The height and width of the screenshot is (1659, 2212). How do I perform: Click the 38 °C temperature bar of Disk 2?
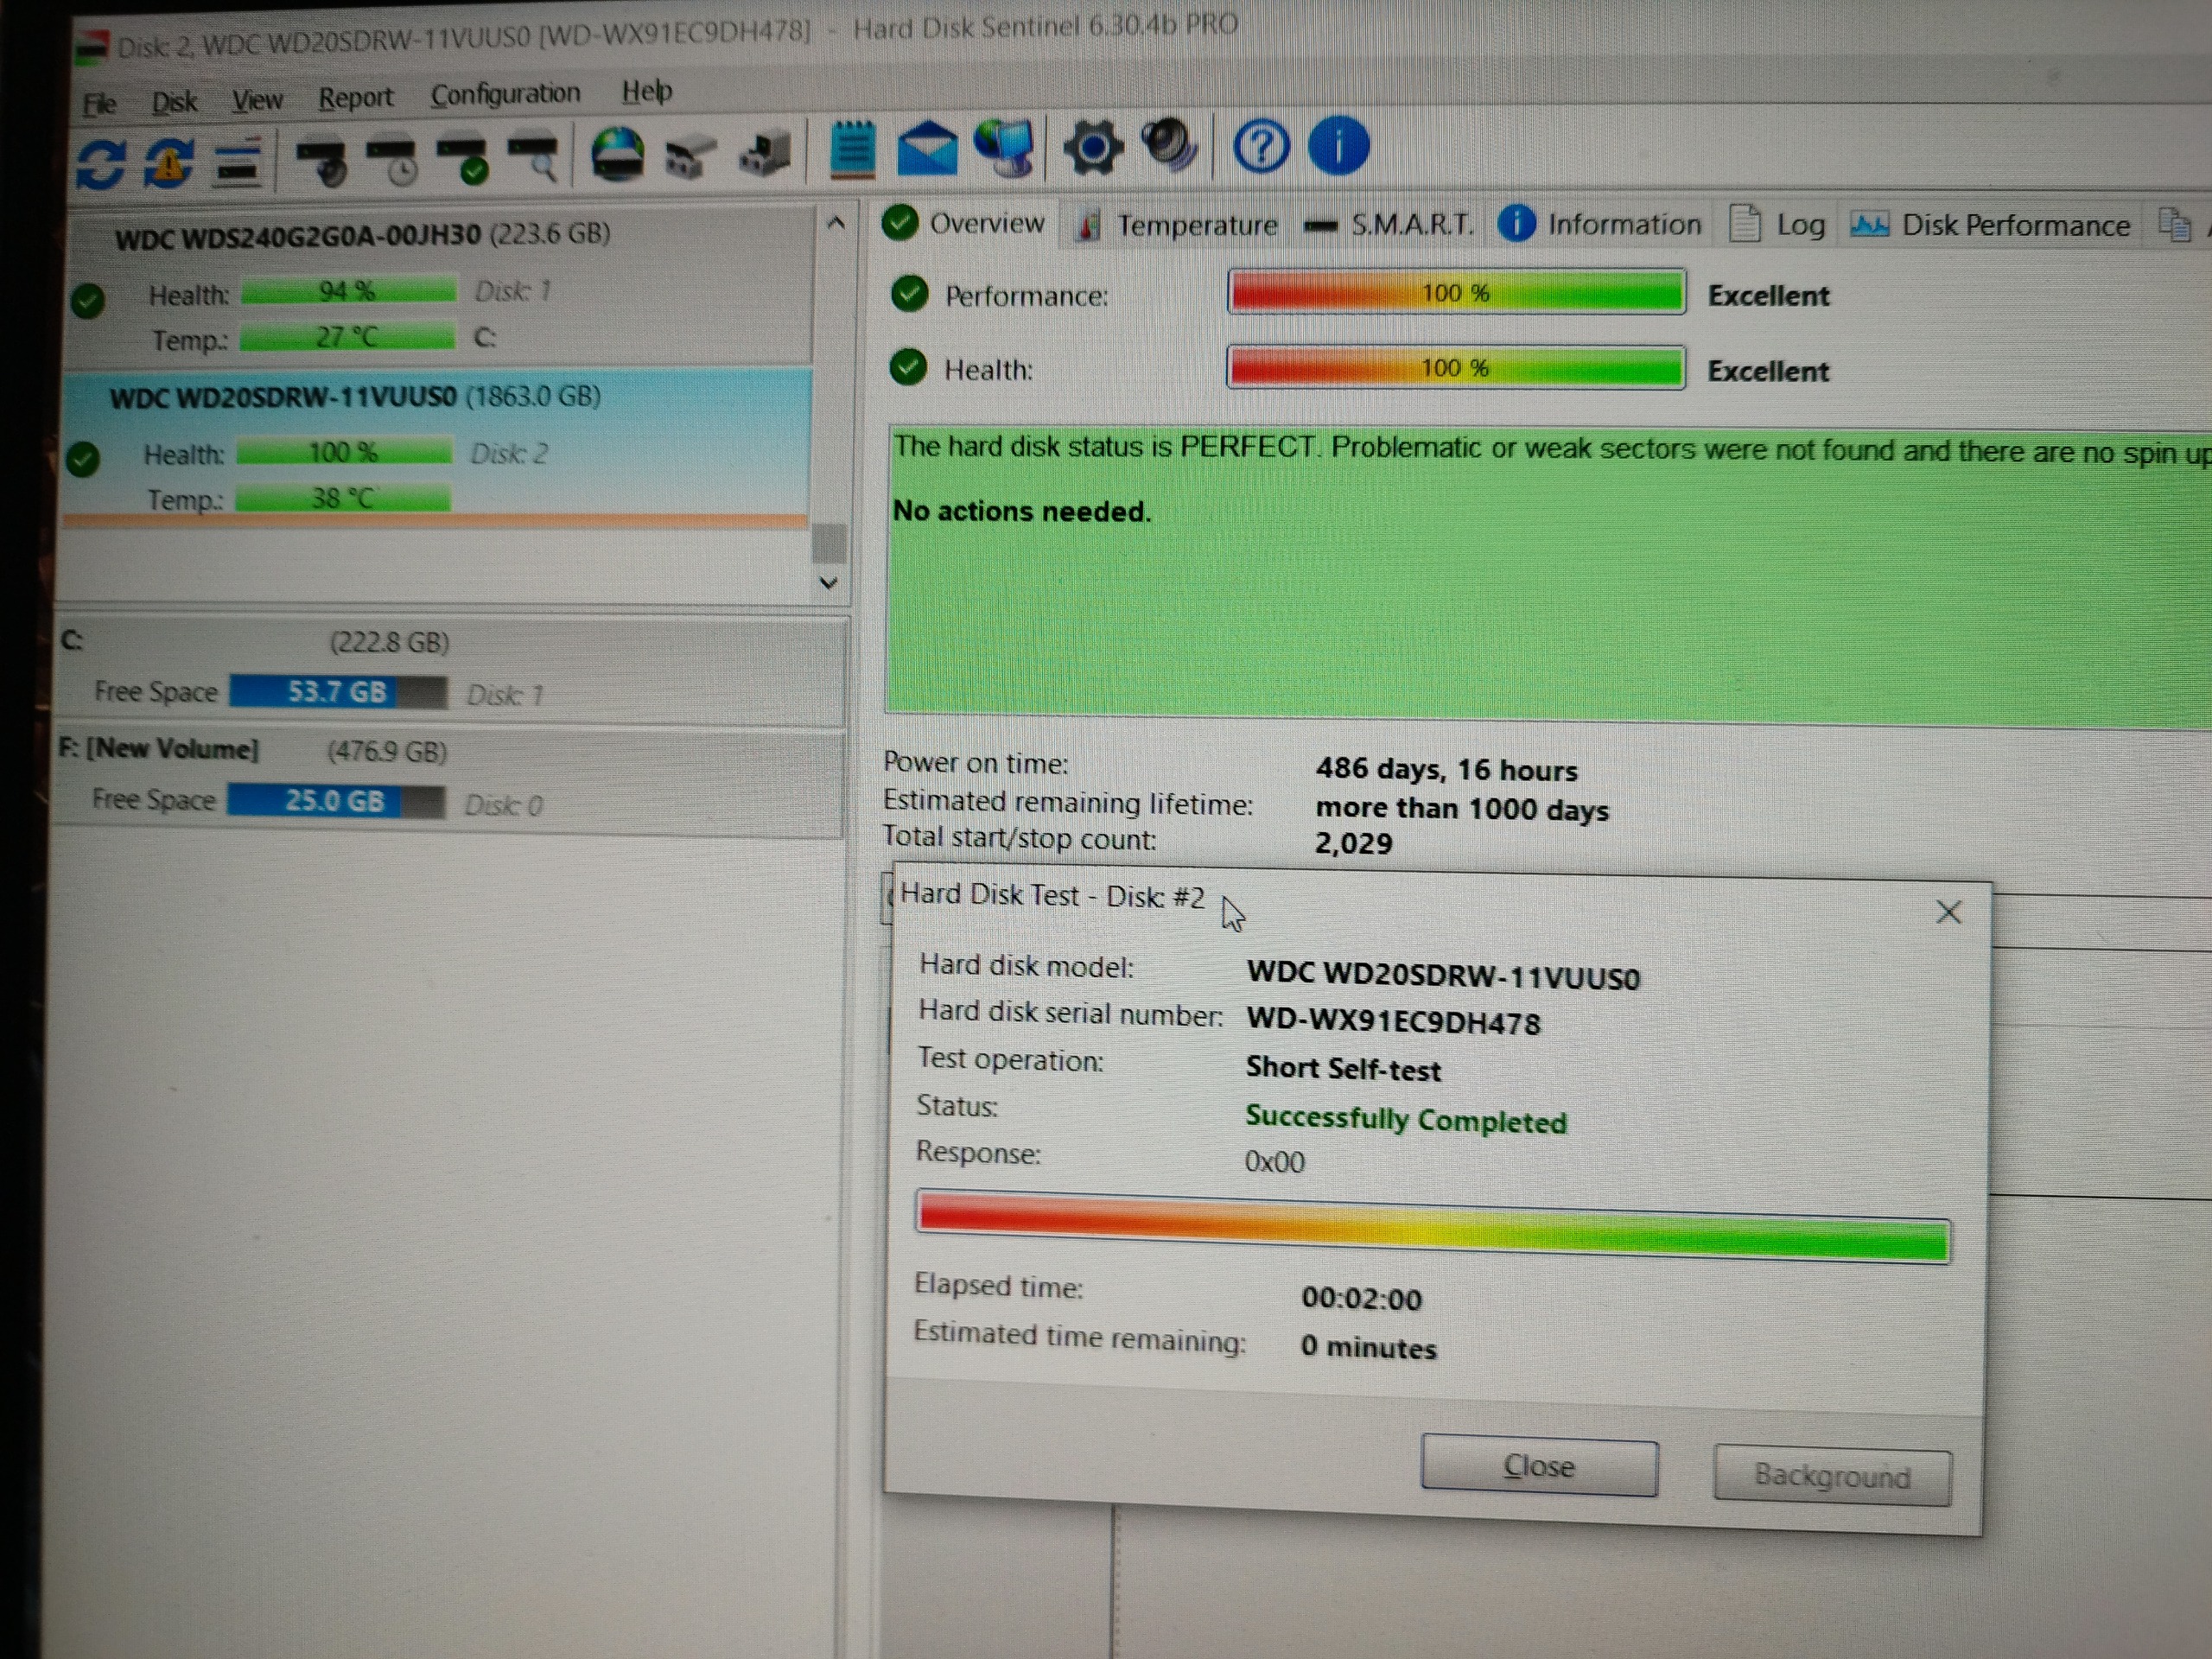pos(343,497)
